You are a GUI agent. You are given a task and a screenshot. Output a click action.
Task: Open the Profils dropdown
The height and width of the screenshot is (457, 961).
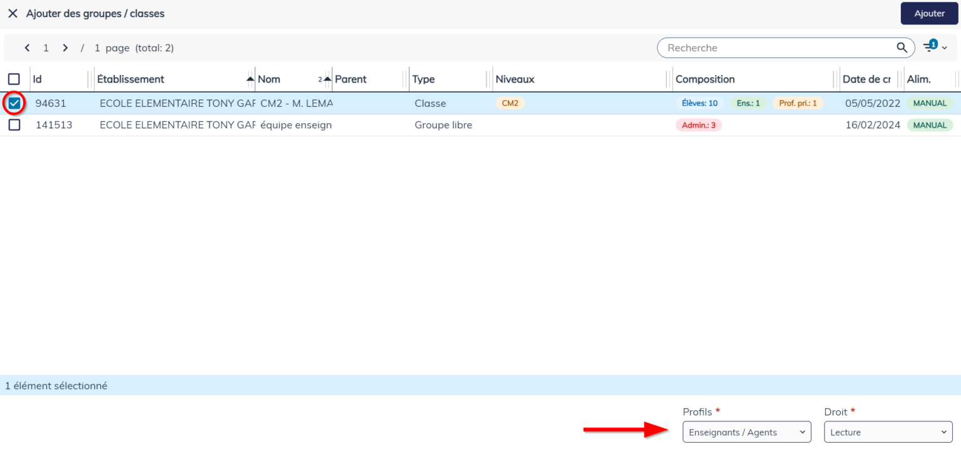746,432
